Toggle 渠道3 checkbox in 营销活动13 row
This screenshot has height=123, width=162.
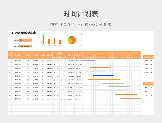pos(62,68)
